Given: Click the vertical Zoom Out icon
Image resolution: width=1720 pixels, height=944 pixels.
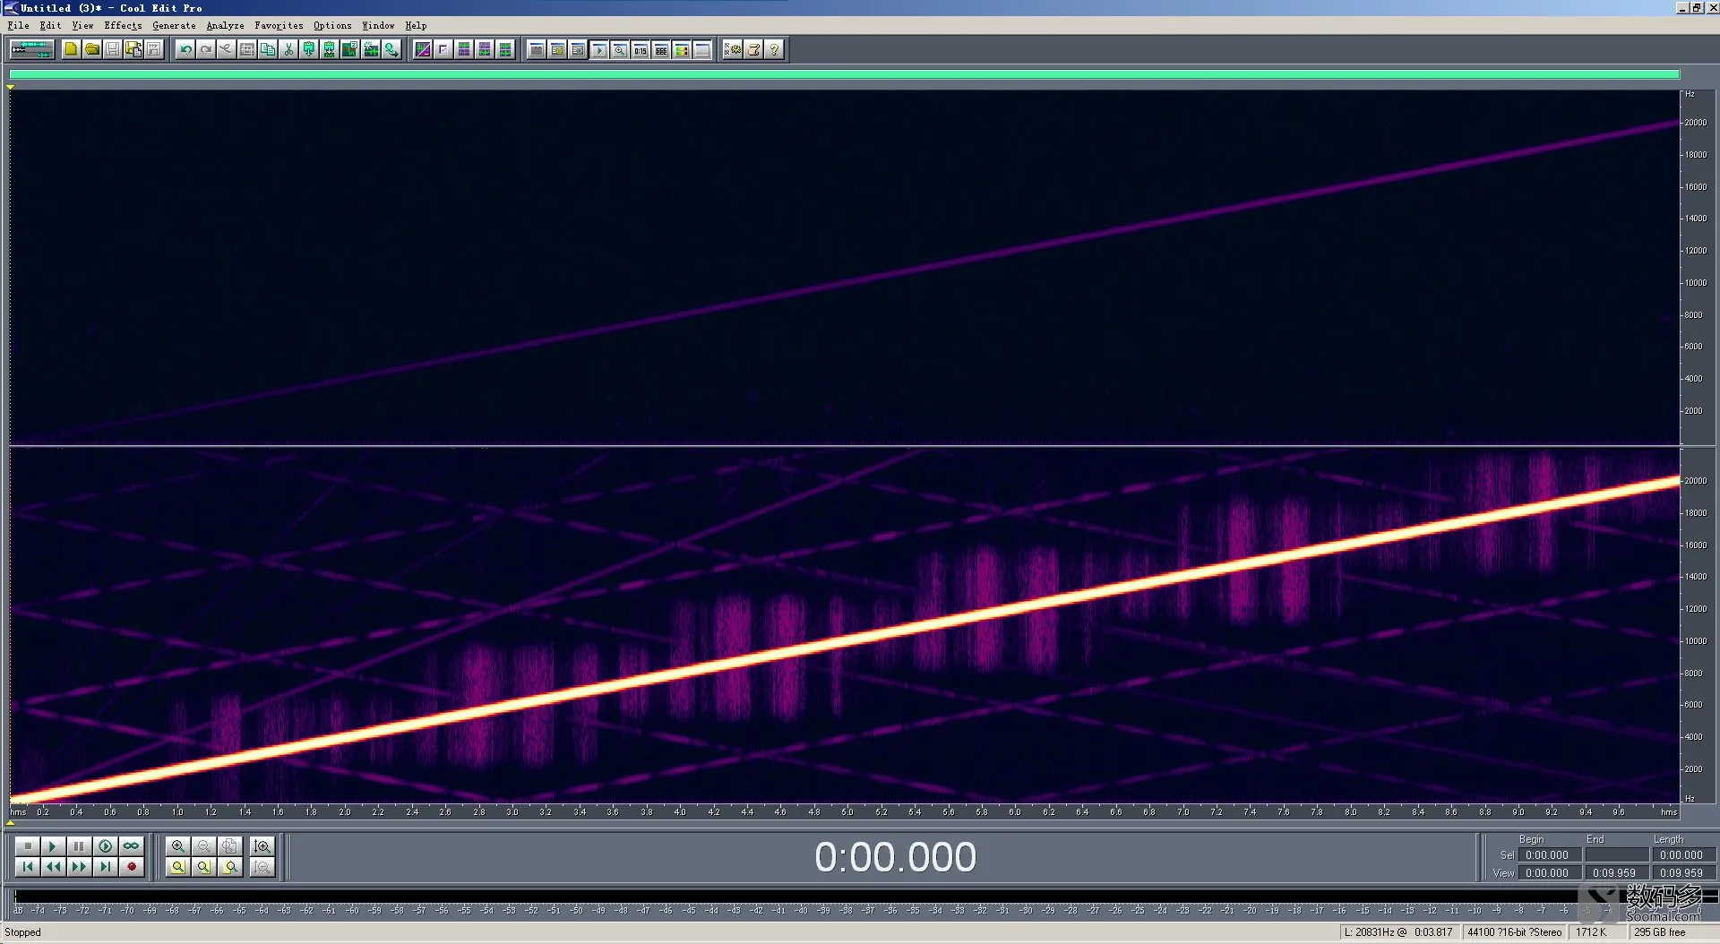Looking at the screenshot, I should coord(262,866).
